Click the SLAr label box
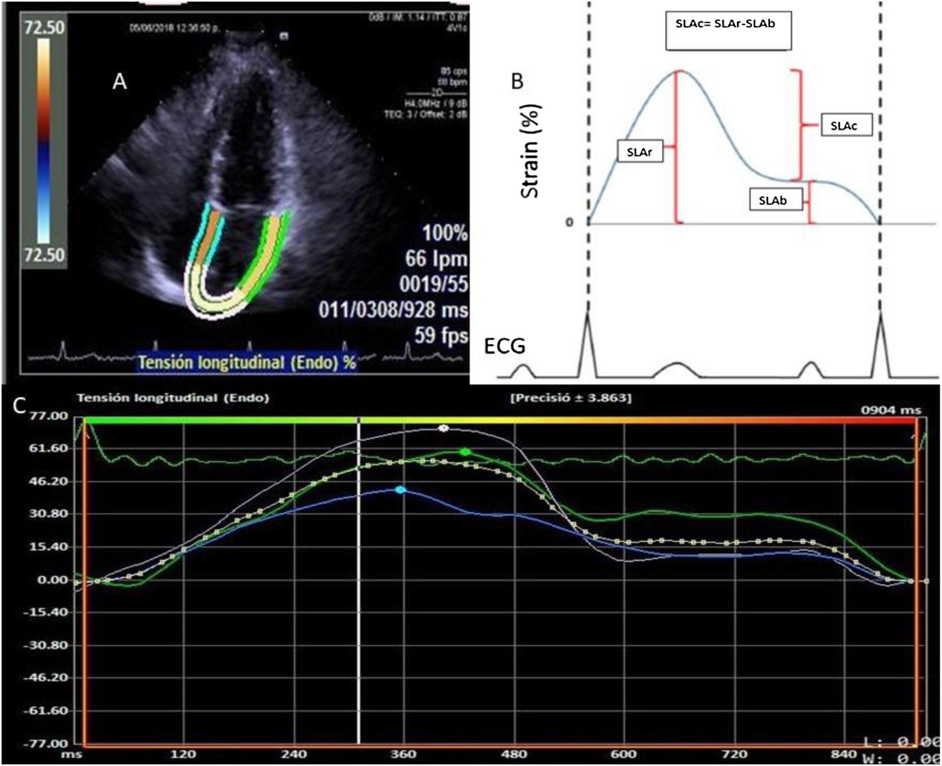 (639, 152)
